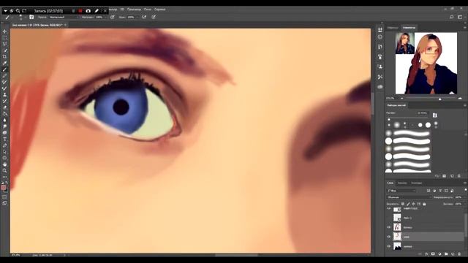Screen dimensions: 468x263
Task: Switch to the Образцы tab
Action: (393, 28)
